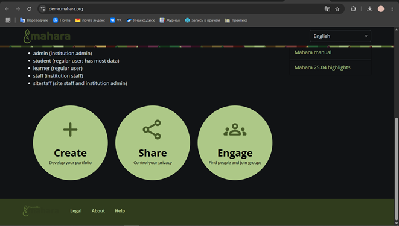
Task: Open the почта яндекс bookmark
Action: click(90, 20)
